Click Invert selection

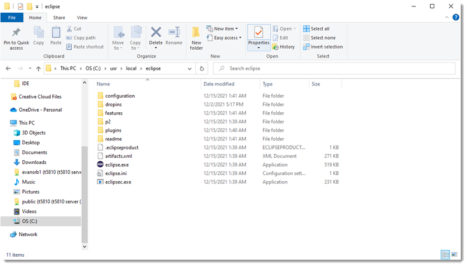pos(323,47)
